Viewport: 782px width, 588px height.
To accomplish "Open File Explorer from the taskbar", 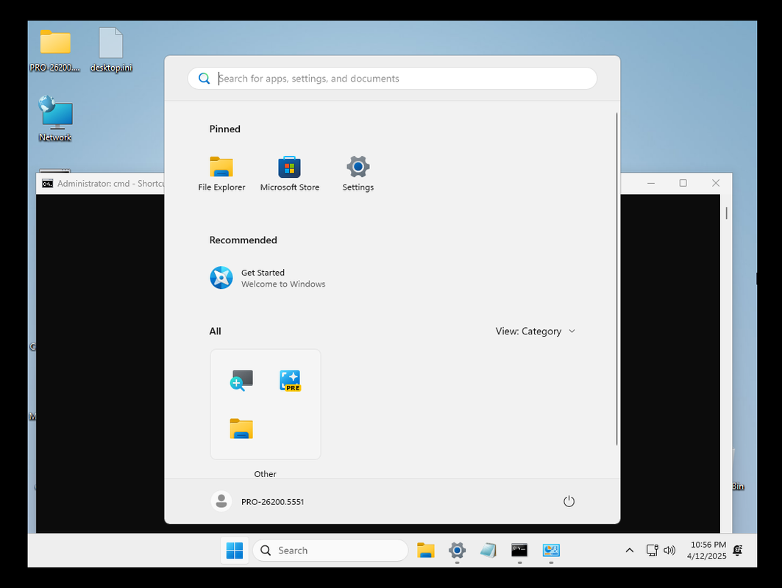I will pos(425,550).
